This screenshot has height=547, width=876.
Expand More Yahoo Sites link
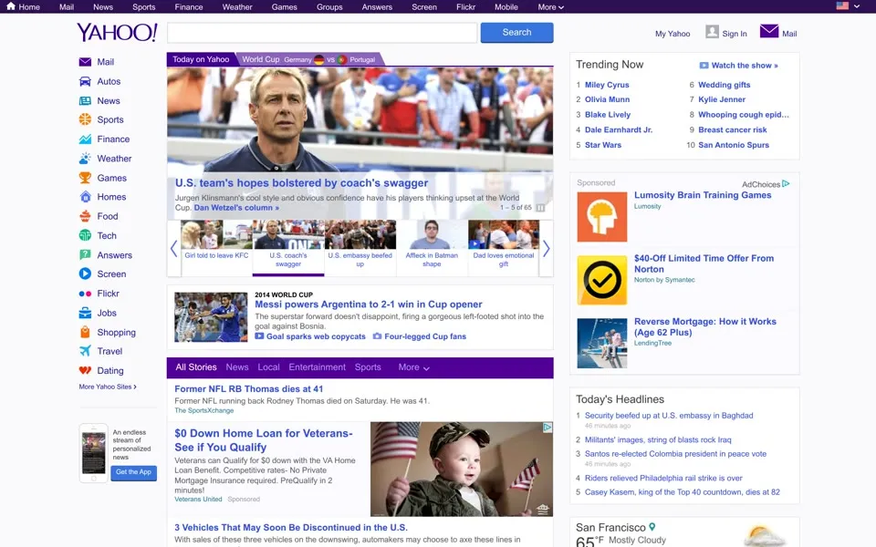point(108,387)
